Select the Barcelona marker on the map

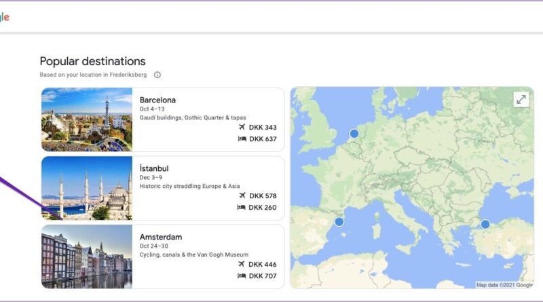click(339, 221)
